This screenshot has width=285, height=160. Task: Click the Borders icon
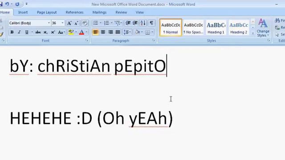147,32
